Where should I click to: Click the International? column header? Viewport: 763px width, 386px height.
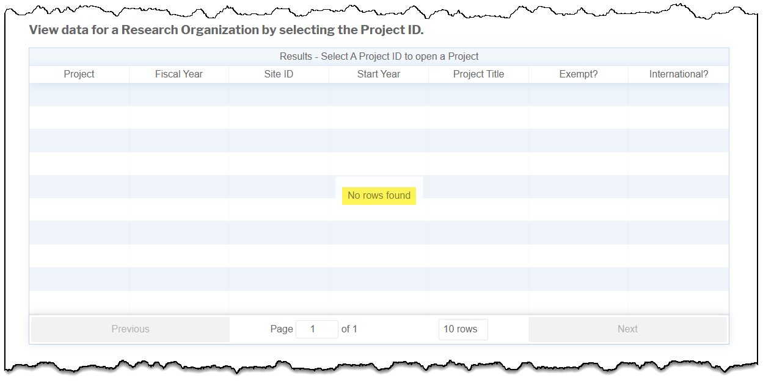point(678,74)
